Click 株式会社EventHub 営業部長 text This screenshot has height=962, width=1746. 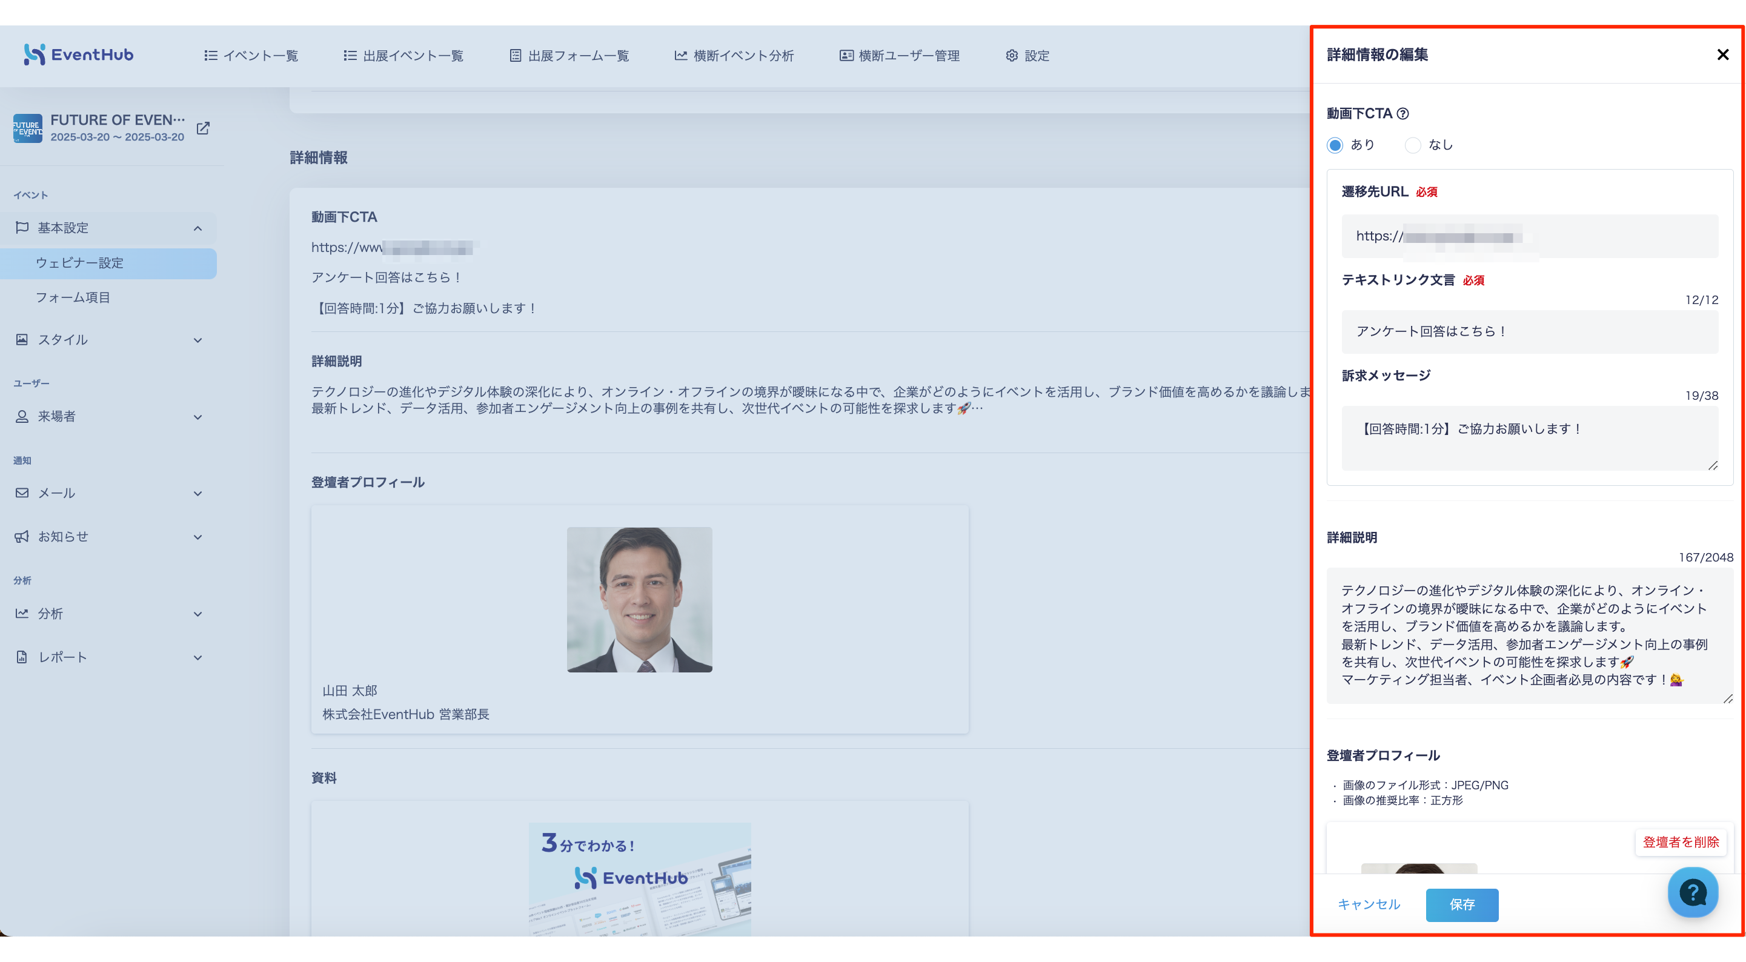pyautogui.click(x=405, y=715)
